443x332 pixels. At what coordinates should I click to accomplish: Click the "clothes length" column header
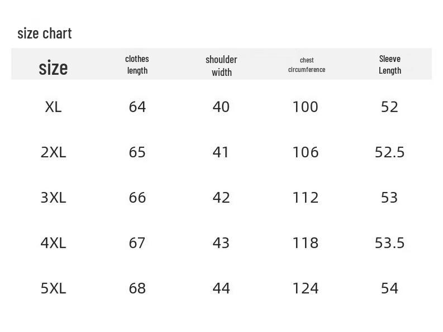pos(137,64)
